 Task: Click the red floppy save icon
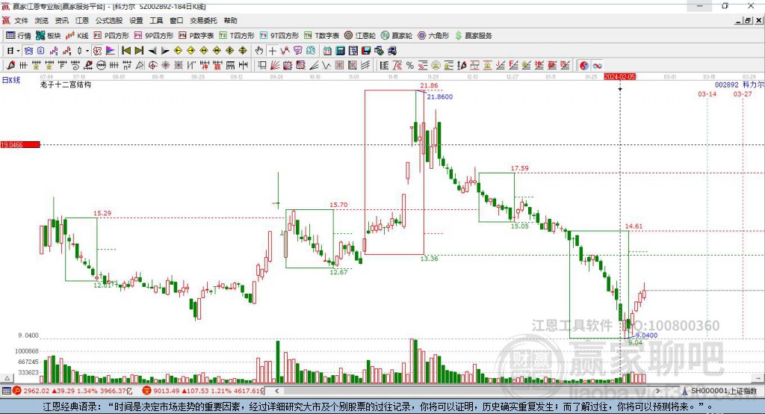tap(366, 51)
